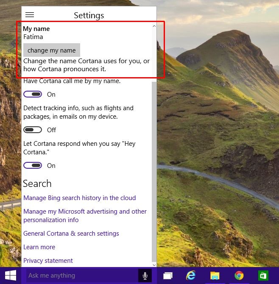The image size is (279, 284).
Task: Turn off the Hey Cortana toggle
Action: (33, 165)
